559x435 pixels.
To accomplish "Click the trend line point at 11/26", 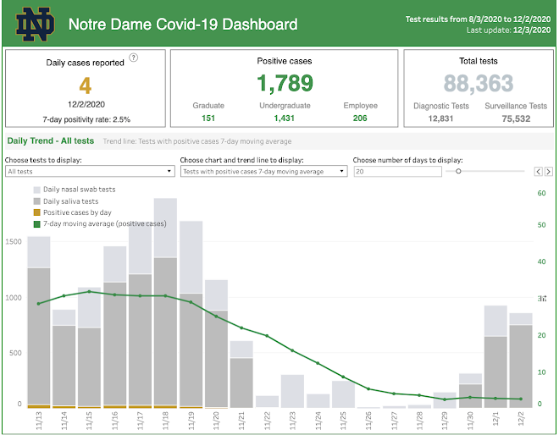I will (368, 389).
